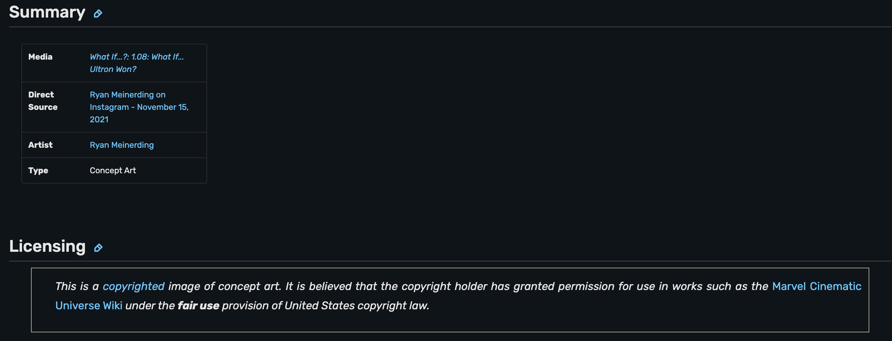
Task: Open the 'What If...?: 1.08' media link
Action: pyautogui.click(x=136, y=57)
